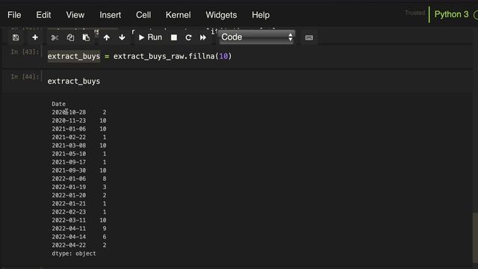Image resolution: width=478 pixels, height=269 pixels.
Task: Open the Kernel menu
Action: (179, 15)
